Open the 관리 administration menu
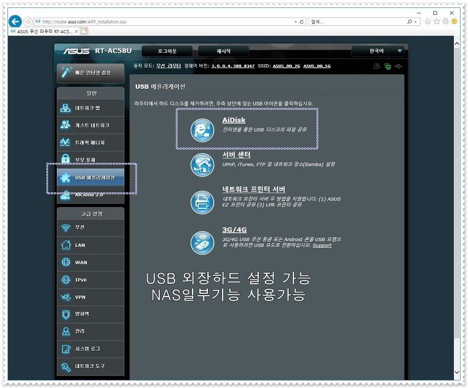This screenshot has width=468, height=388. 90,331
